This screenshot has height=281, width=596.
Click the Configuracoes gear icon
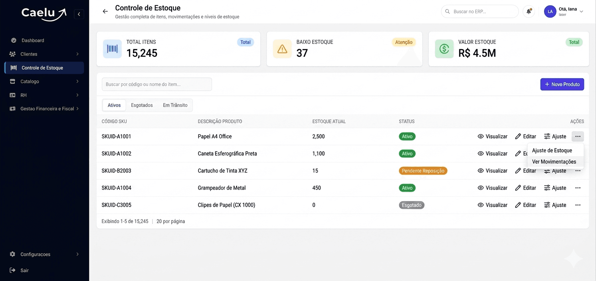[12, 254]
